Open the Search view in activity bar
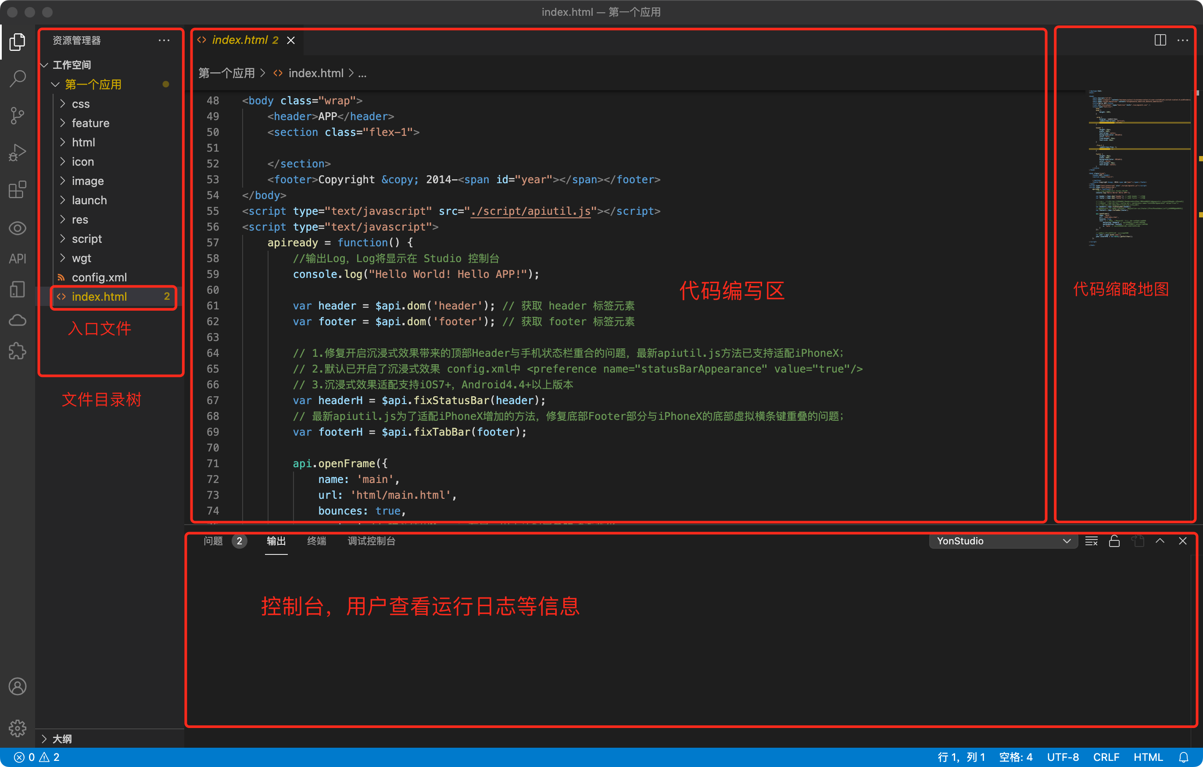 pyautogui.click(x=18, y=78)
